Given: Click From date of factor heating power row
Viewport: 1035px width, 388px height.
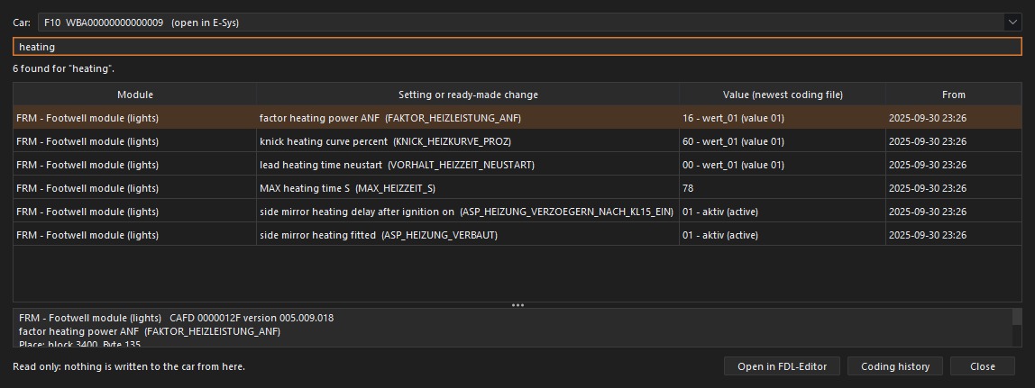Looking at the screenshot, I should click(928, 119).
